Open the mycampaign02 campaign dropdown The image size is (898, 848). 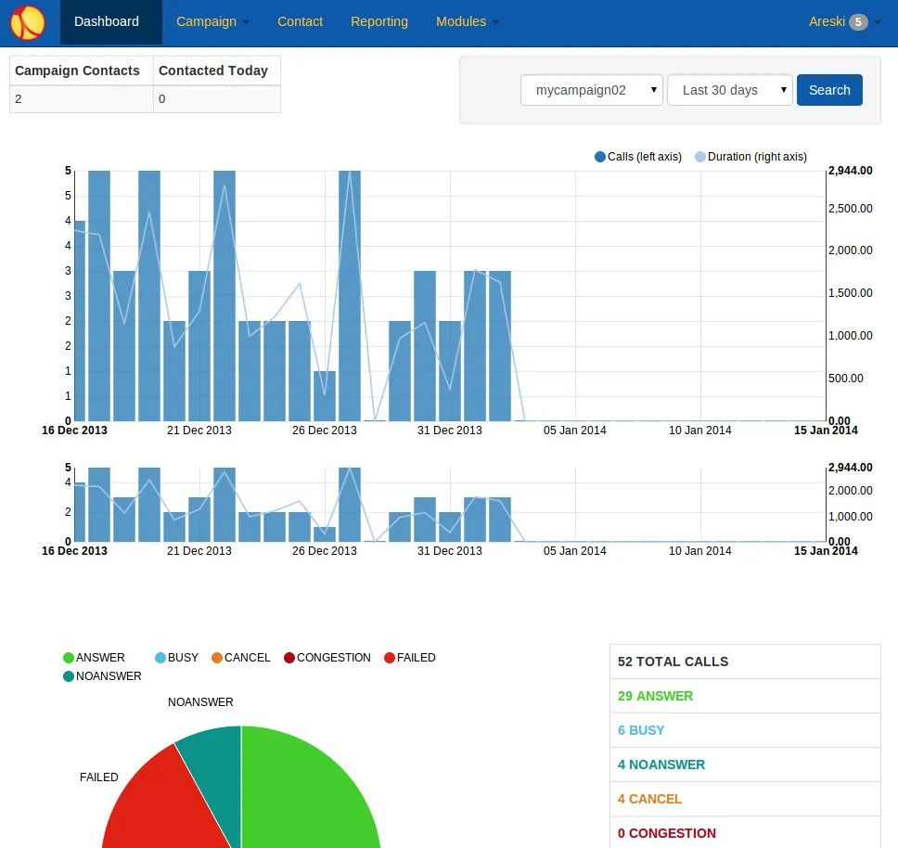tap(592, 90)
